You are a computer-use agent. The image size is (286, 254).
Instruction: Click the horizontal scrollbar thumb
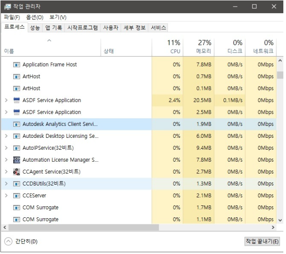[84, 228]
